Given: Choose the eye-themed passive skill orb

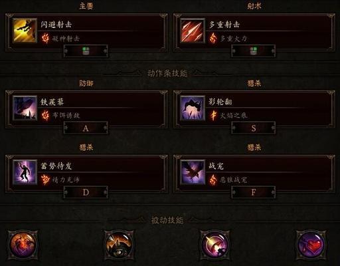Looking at the screenshot, I should [119, 245].
